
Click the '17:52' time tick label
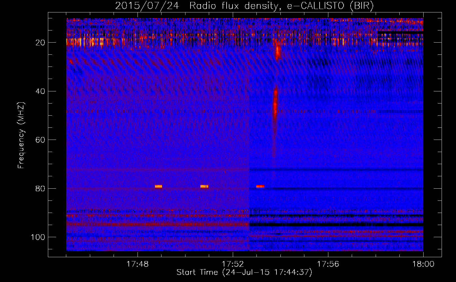point(233,264)
